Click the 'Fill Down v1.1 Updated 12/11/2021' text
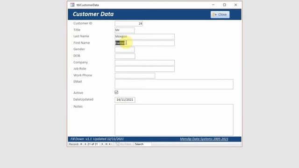299x168 pixels. [97, 139]
